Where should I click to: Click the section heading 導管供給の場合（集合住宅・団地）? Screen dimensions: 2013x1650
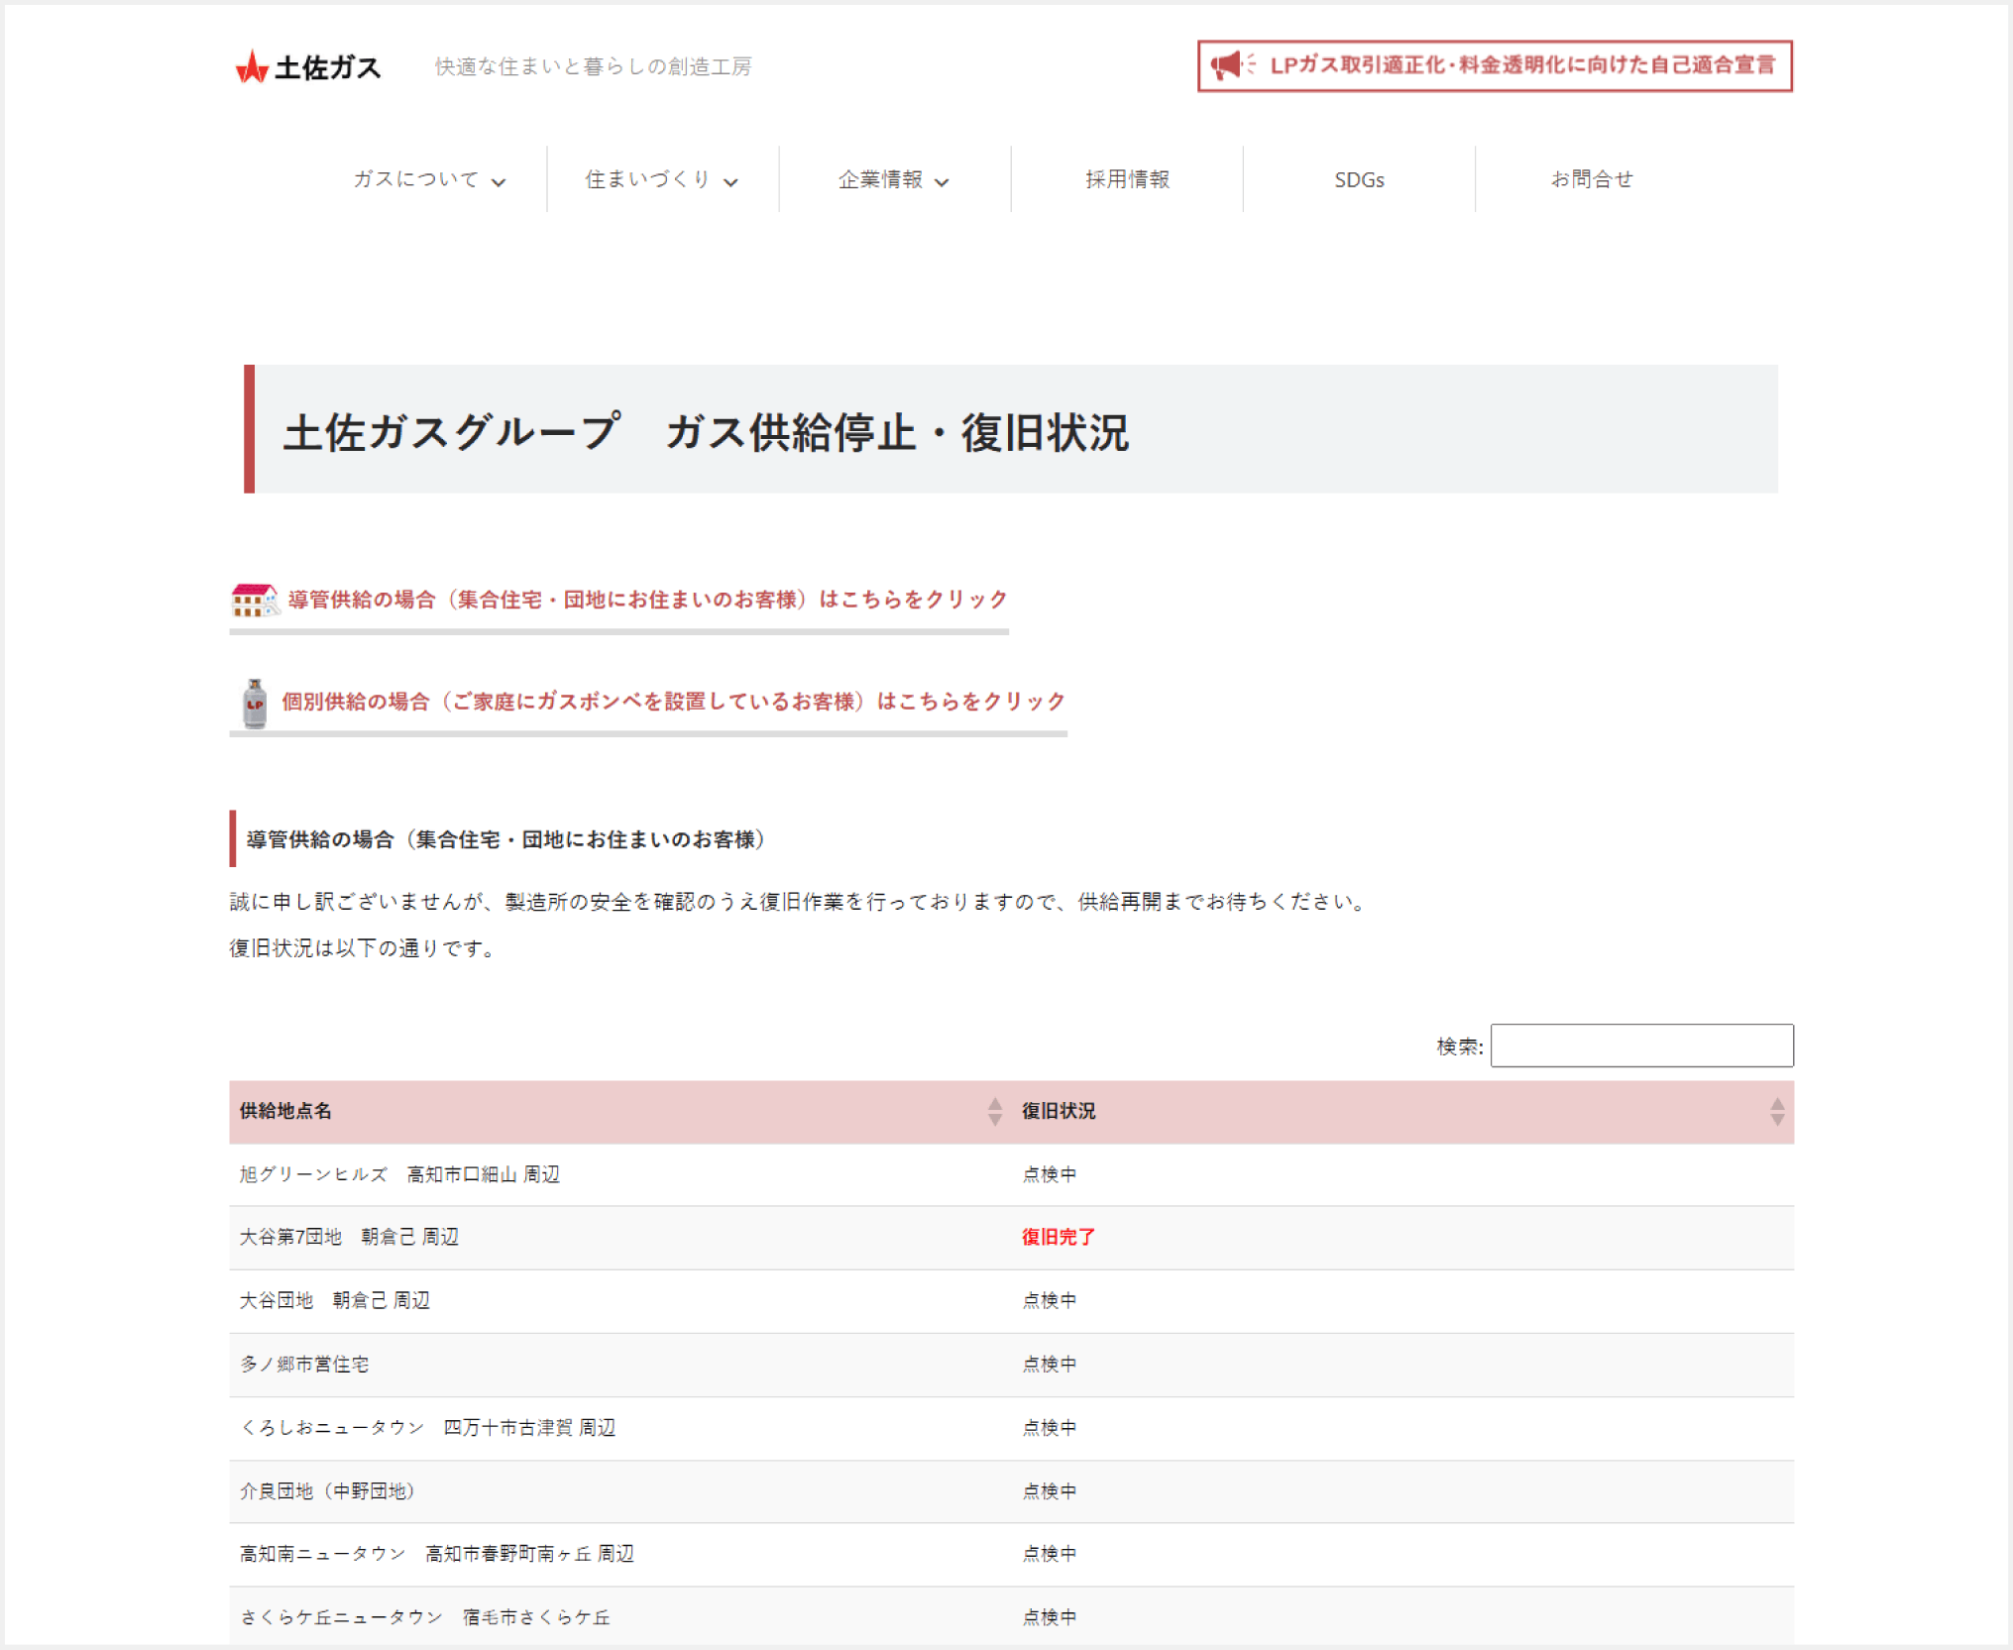(505, 839)
